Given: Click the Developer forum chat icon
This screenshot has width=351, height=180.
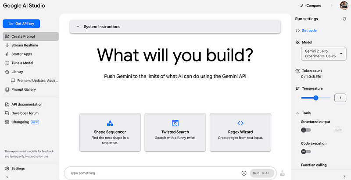Looking at the screenshot, I should (x=7, y=113).
